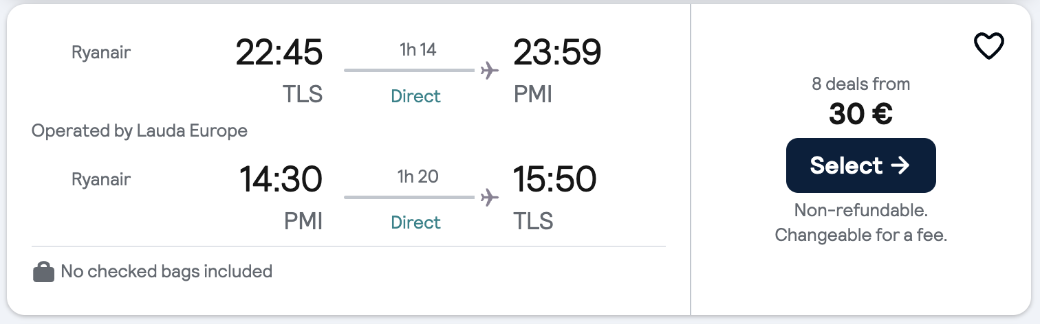Image resolution: width=1040 pixels, height=324 pixels.
Task: Click the 22:45 departure time
Action: pyautogui.click(x=279, y=53)
